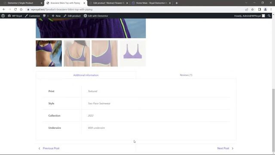Click the 2022 collection value
Screen dimensions: 275x155
[x=91, y=116]
